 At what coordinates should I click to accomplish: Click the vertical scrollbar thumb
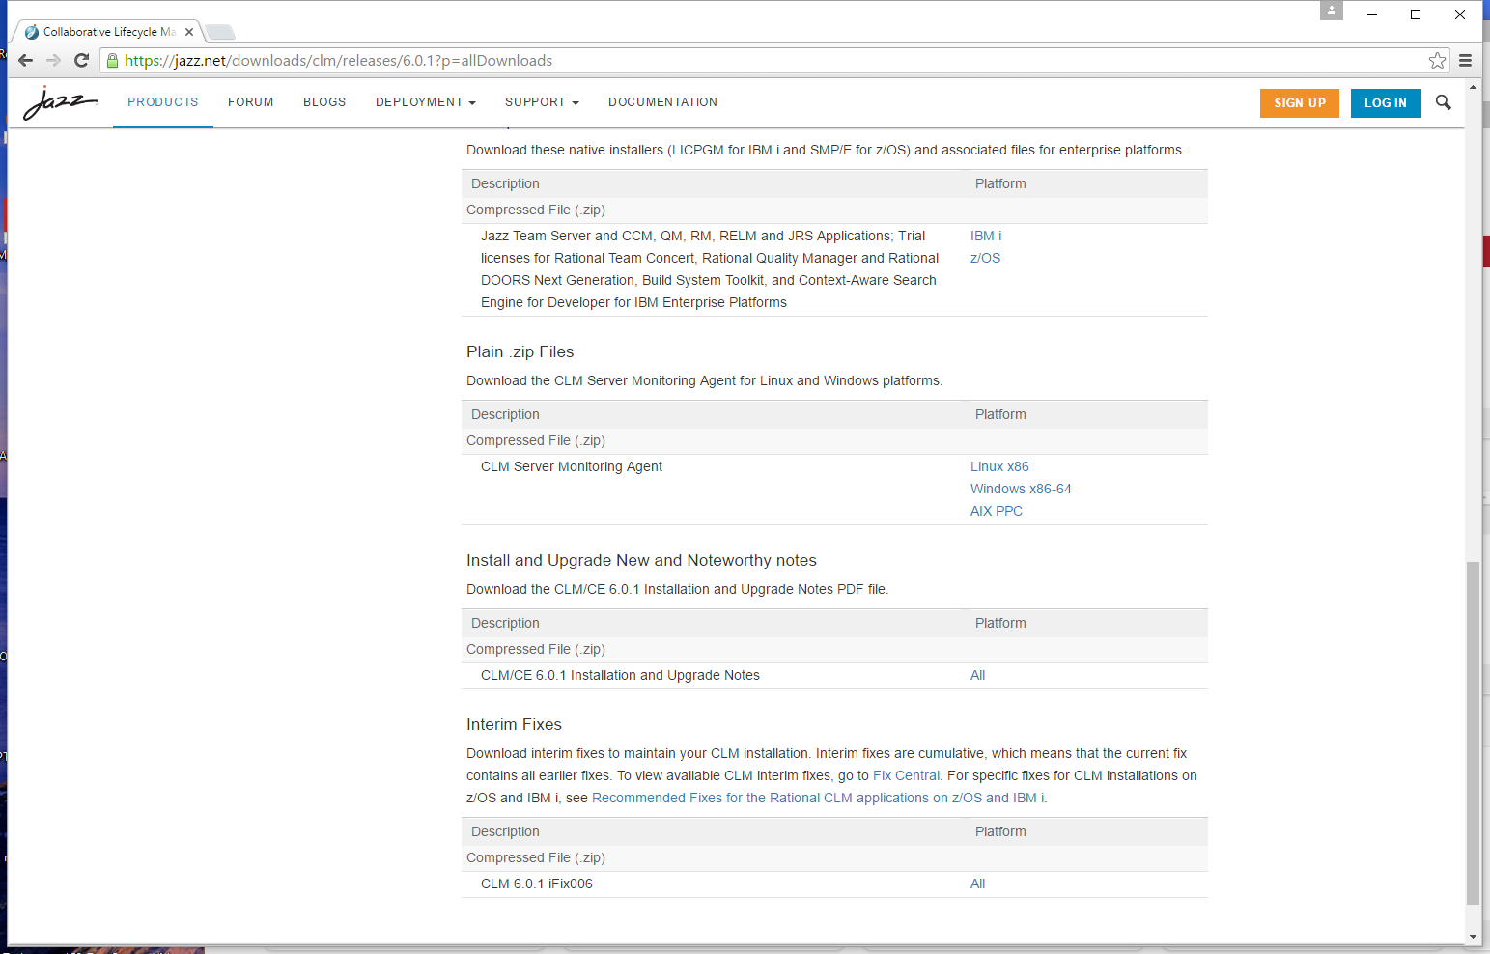tap(1473, 733)
